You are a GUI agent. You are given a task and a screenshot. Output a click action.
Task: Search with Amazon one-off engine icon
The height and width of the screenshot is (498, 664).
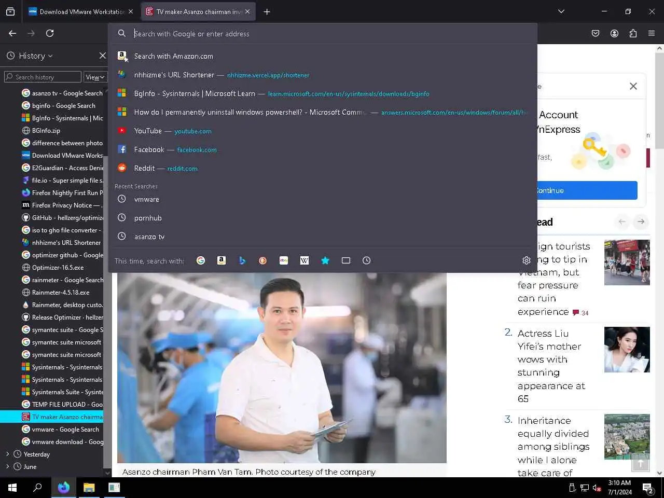tap(222, 260)
